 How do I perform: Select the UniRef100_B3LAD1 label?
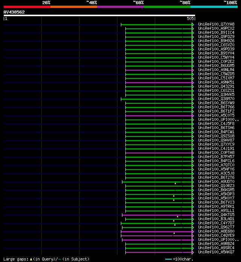[216, 219]
